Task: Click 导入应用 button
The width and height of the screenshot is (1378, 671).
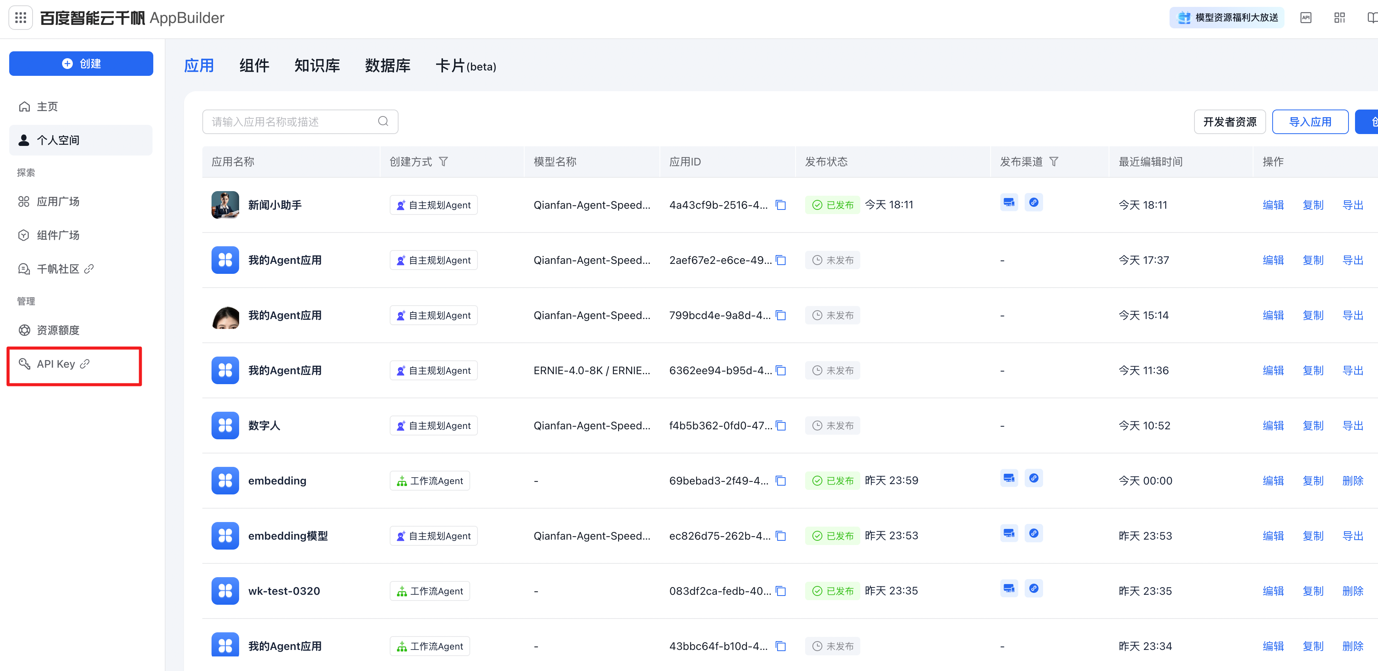Action: coord(1310,121)
